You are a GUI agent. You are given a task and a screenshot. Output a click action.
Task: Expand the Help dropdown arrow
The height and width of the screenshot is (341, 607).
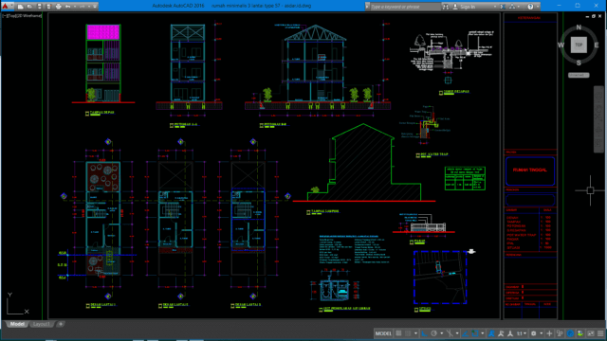tap(538, 7)
